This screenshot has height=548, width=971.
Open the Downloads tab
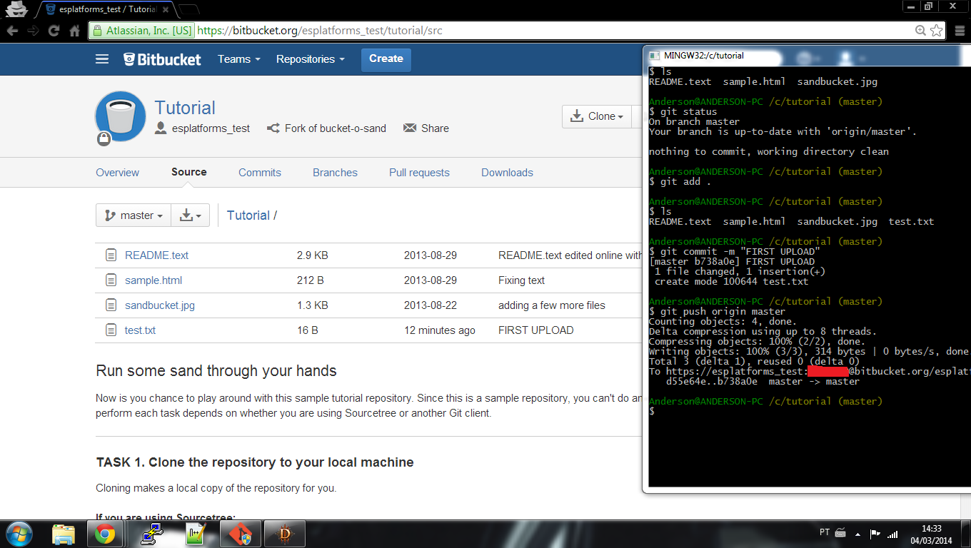pos(507,173)
